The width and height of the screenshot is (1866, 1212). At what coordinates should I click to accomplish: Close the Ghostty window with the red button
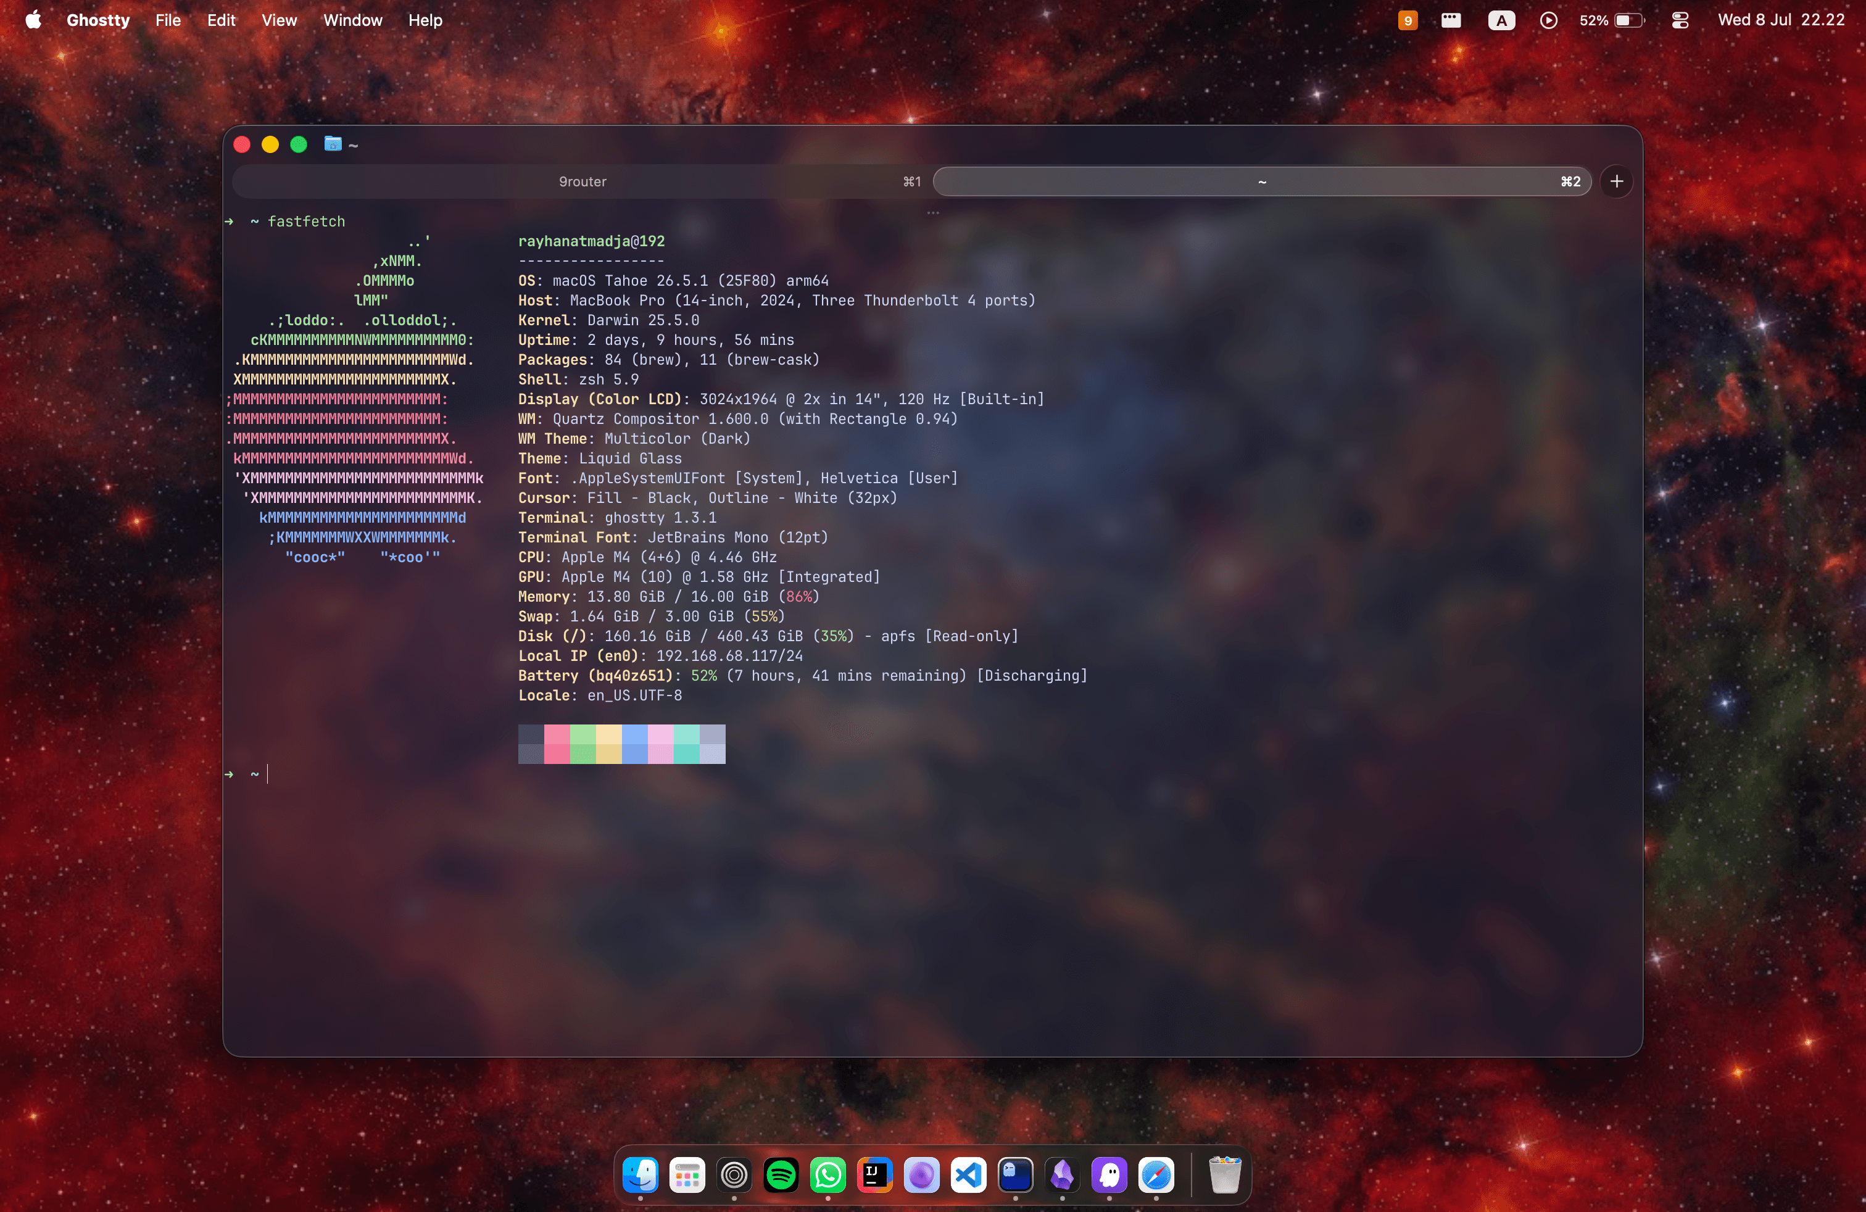tap(243, 144)
